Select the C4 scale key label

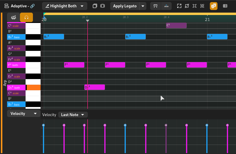point(16,93)
